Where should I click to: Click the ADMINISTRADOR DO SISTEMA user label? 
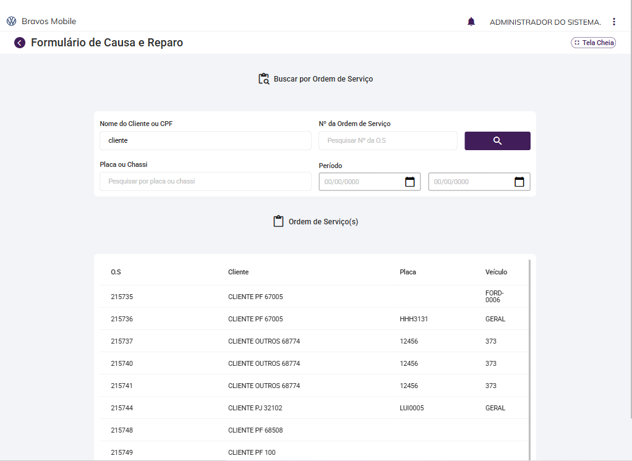545,22
